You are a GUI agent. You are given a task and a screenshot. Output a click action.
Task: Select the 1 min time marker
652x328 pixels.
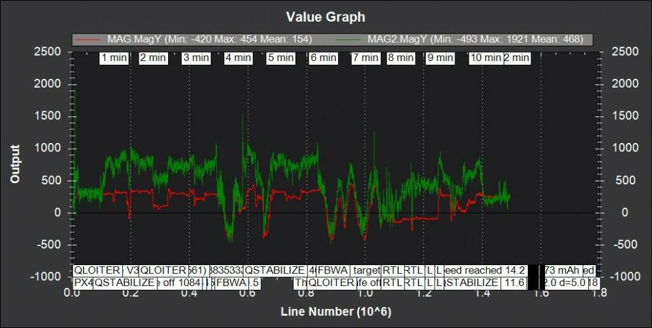tap(114, 58)
